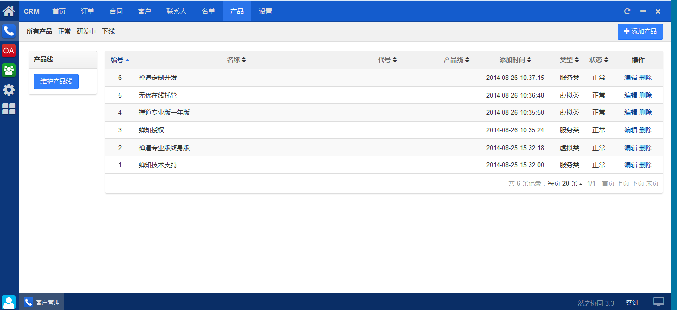Select the 蝉知授权 product name
The width and height of the screenshot is (677, 310).
click(151, 130)
